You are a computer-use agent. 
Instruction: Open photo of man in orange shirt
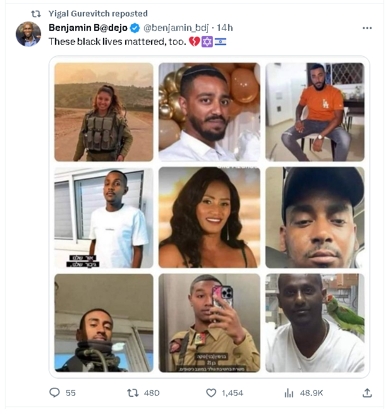315,112
